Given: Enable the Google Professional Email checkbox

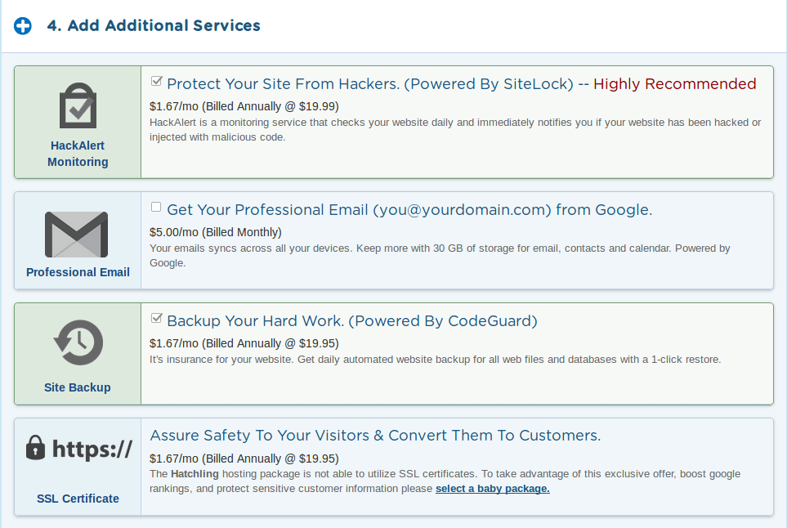Looking at the screenshot, I should [x=156, y=208].
